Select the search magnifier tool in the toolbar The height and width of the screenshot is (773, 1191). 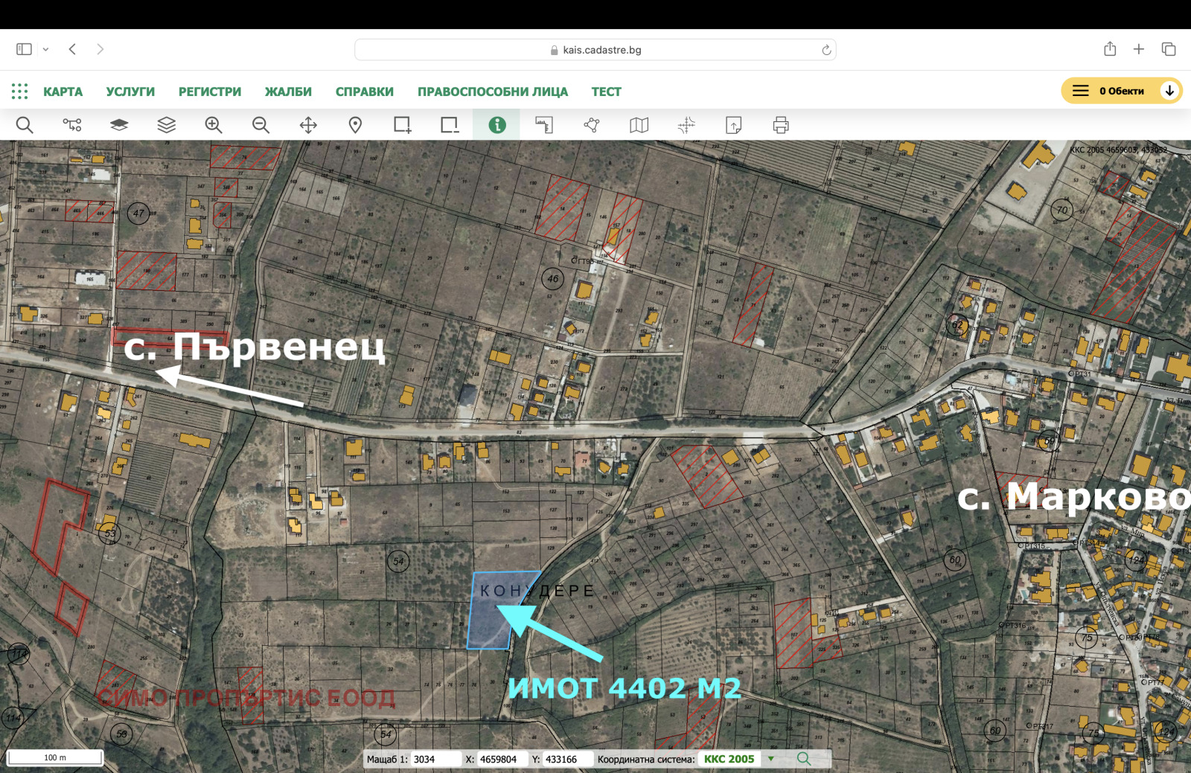pyautogui.click(x=25, y=125)
